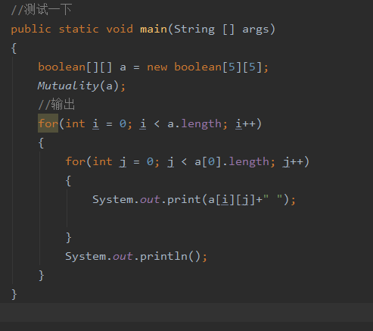373x331 pixels.
Task: Click the 'j++' increment expression
Action: pyautogui.click(x=293, y=161)
